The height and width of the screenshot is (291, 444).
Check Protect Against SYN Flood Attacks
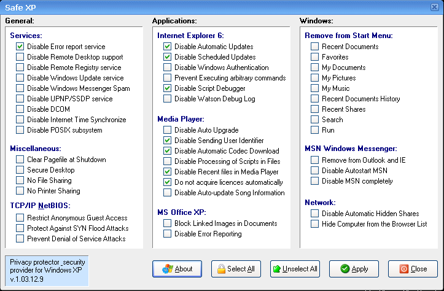click(20, 228)
